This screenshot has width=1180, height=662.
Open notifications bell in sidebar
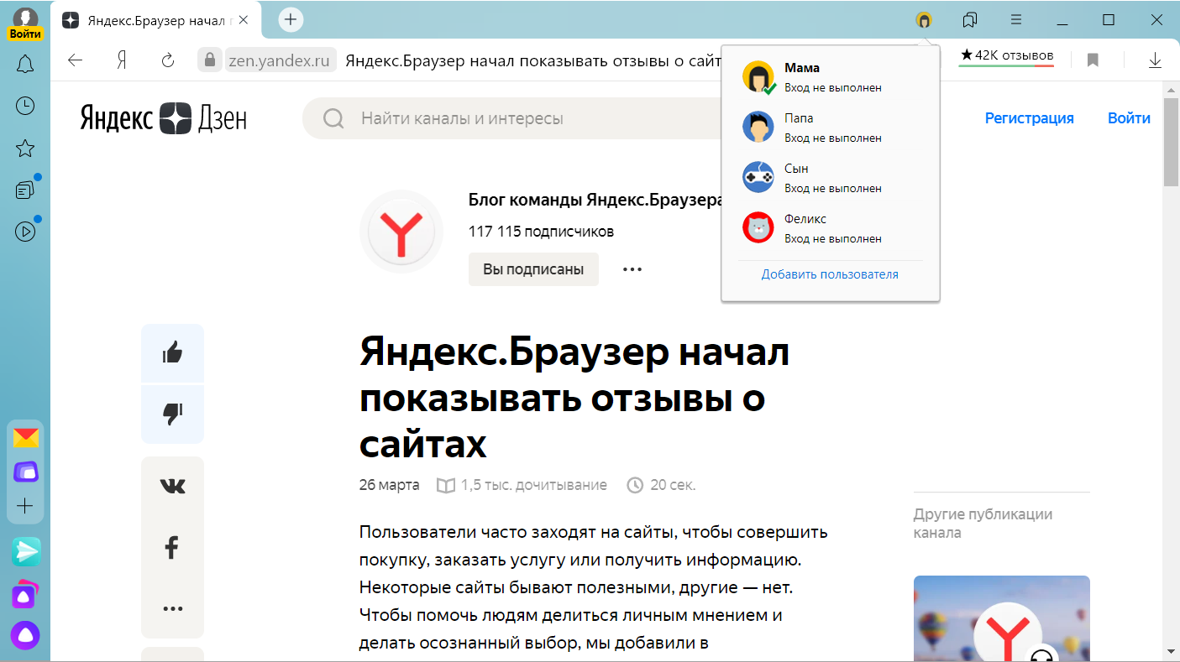pos(25,64)
